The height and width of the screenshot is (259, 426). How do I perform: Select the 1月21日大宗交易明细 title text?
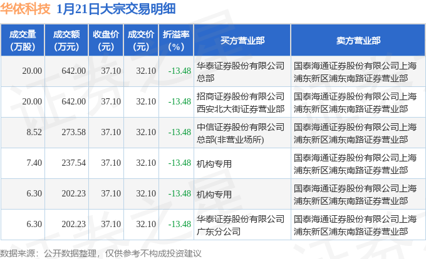click(x=116, y=9)
